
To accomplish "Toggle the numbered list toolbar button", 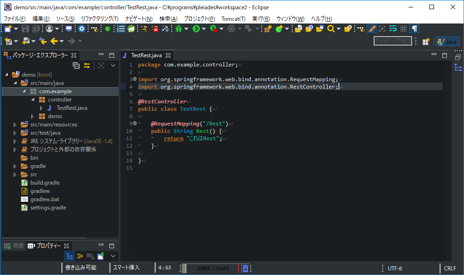I will 121,29.
